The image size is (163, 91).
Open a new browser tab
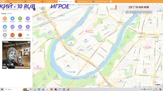click(x=111, y=2)
